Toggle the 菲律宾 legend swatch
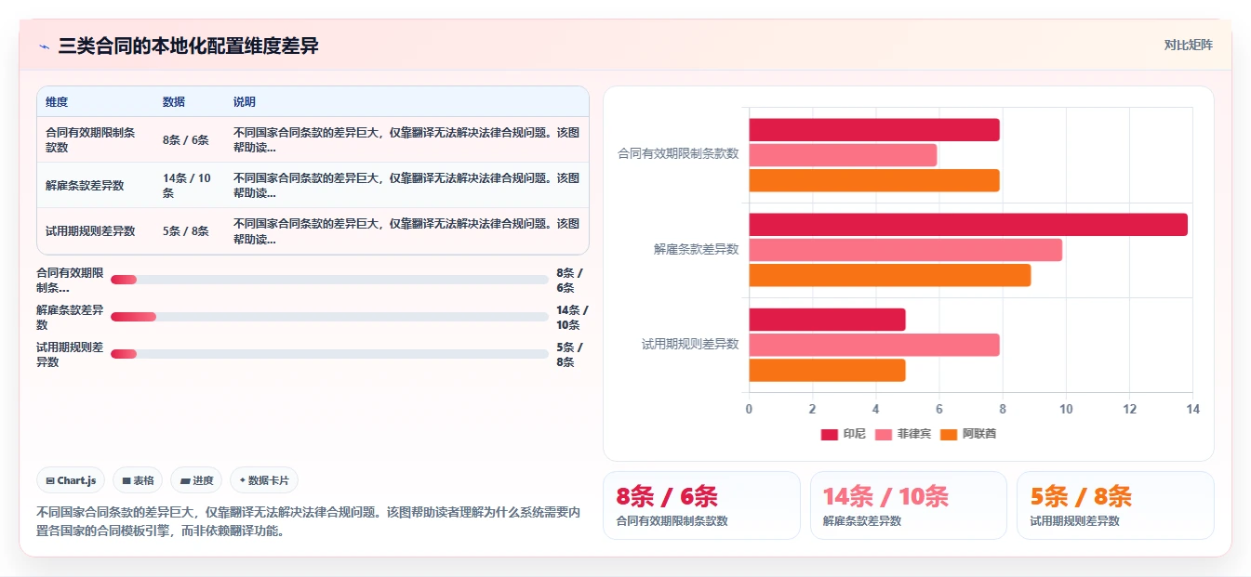This screenshot has width=1251, height=577. (x=884, y=434)
